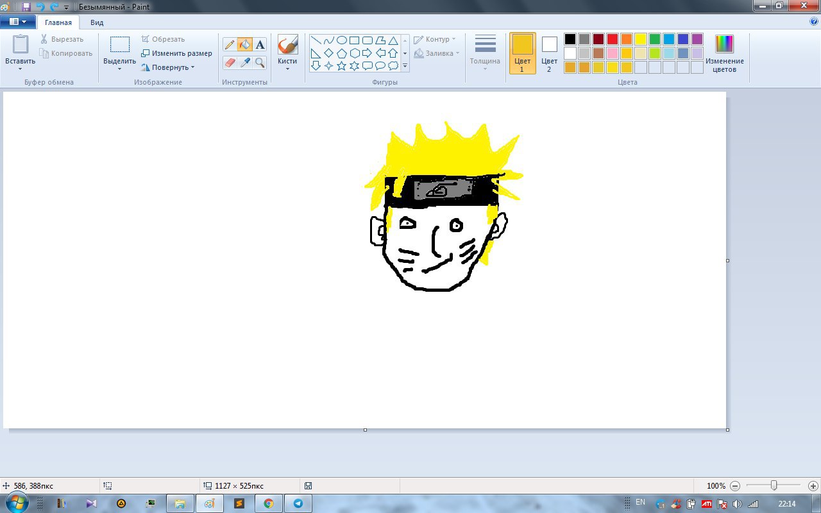Choose the pentagon shape
The image size is (821, 513).
(341, 53)
